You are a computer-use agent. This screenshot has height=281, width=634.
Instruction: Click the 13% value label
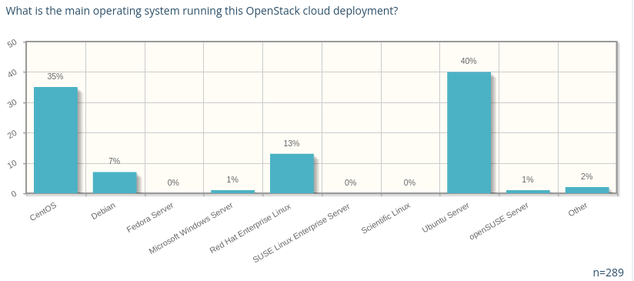tap(292, 143)
